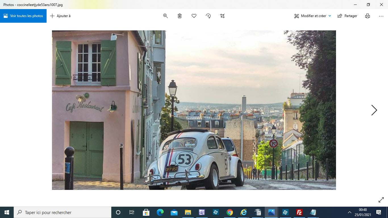Viewport: 388px width, 218px height.
Task: Click the Partager share button
Action: tap(347, 16)
